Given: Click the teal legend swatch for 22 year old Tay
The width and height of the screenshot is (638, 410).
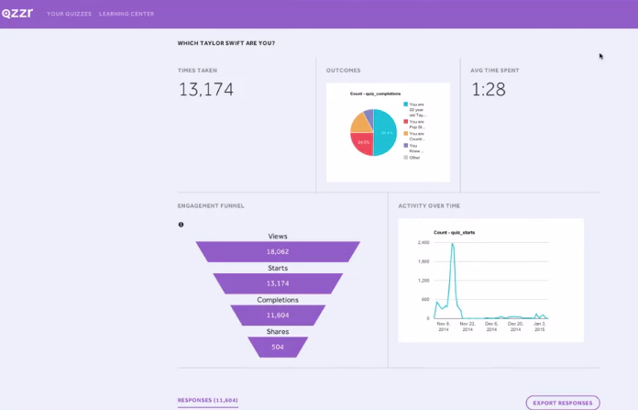Looking at the screenshot, I should 406,105.
